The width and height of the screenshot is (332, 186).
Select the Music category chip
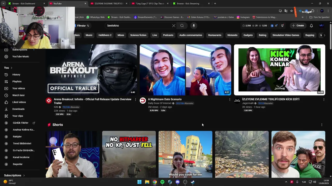point(89,35)
